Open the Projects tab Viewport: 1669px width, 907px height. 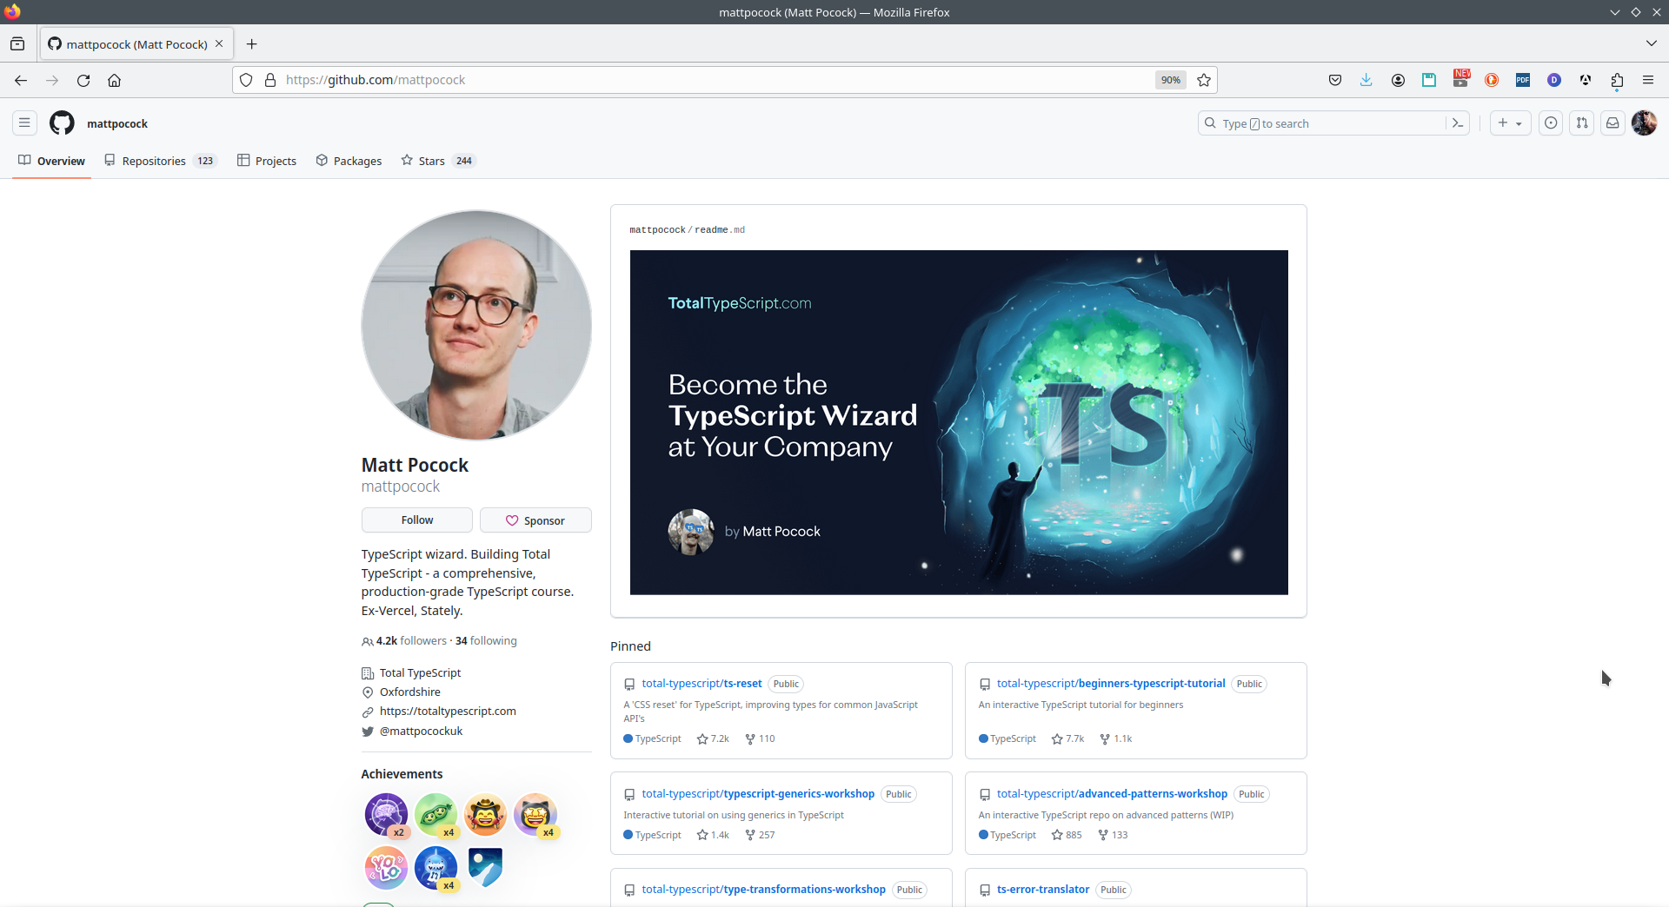click(x=267, y=161)
